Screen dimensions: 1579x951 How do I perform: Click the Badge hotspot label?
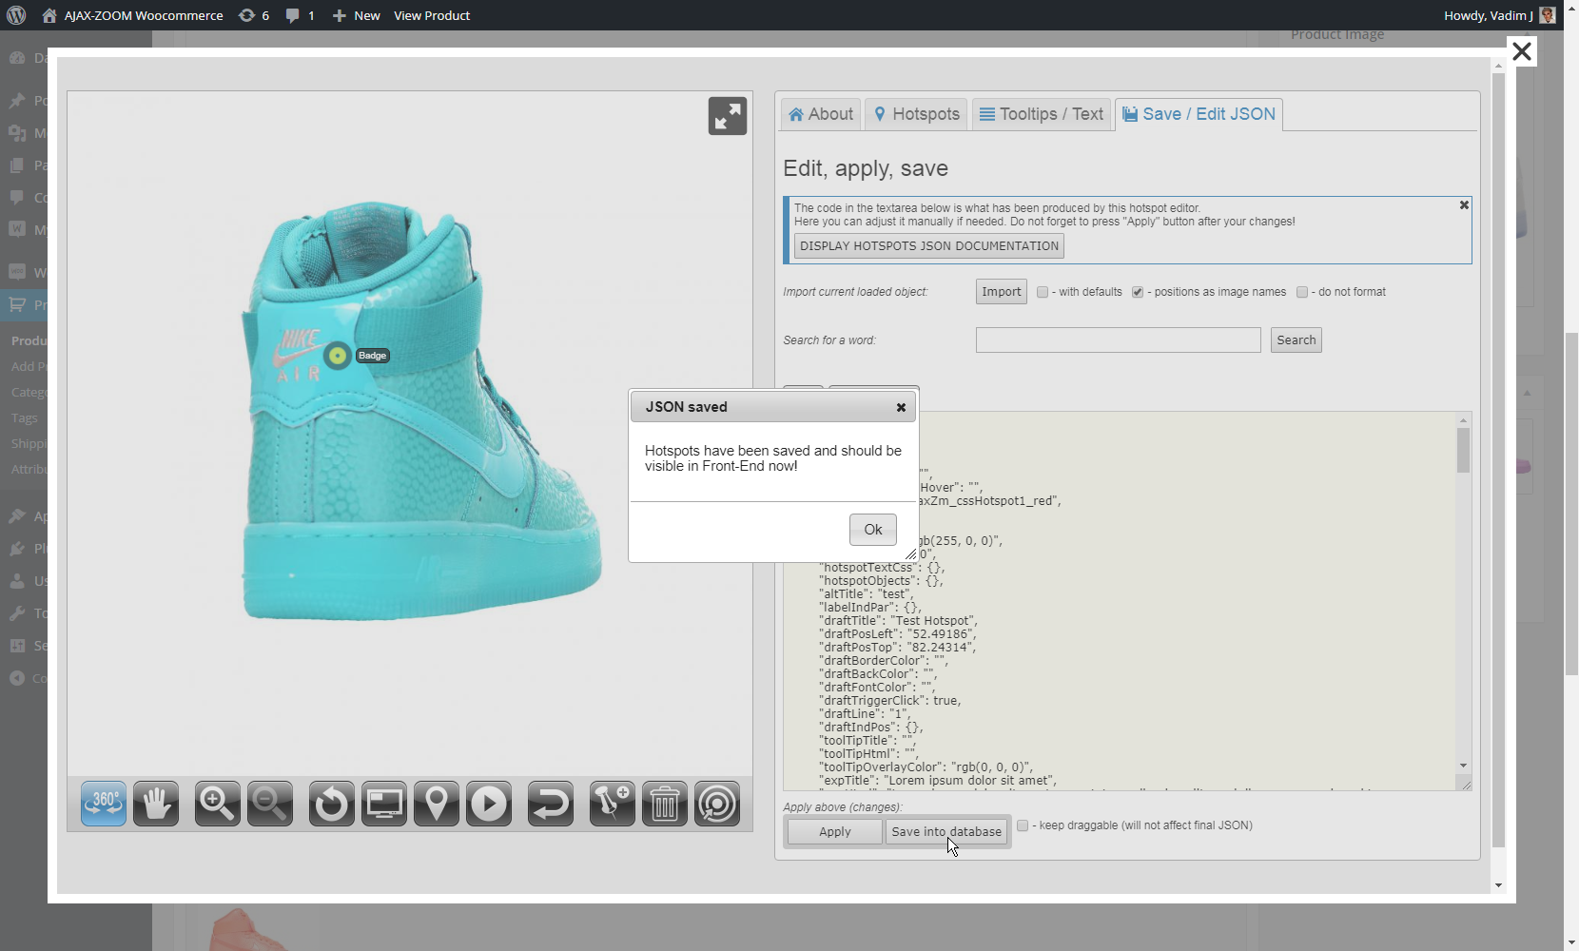[x=373, y=356]
